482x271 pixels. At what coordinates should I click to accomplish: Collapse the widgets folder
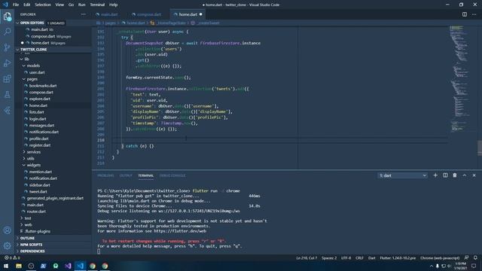33,166
